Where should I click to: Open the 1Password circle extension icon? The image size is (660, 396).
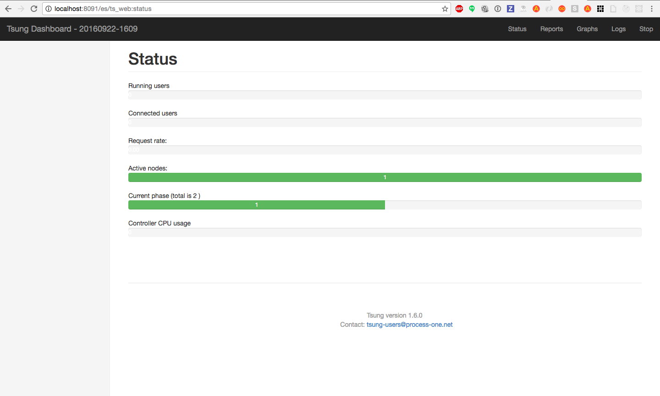pos(498,9)
